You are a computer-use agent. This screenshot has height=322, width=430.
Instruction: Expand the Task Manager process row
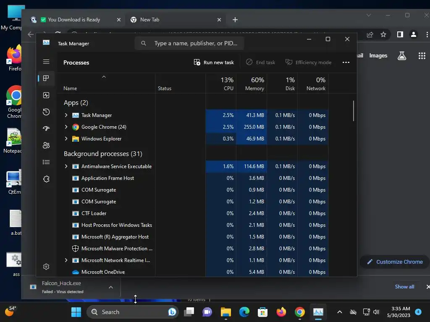click(66, 115)
